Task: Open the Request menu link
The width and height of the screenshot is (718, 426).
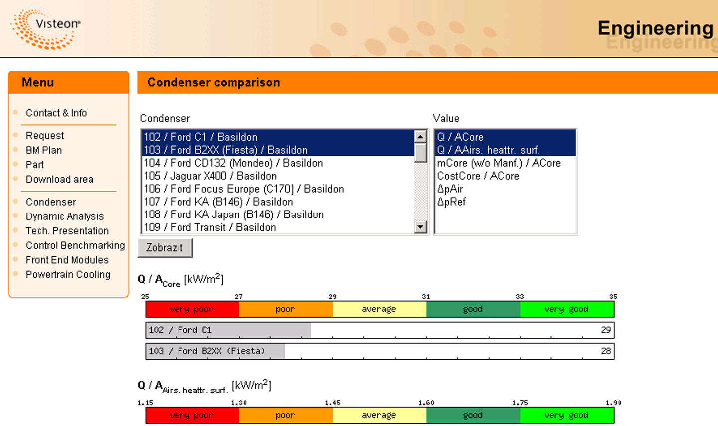Action: pos(45,136)
